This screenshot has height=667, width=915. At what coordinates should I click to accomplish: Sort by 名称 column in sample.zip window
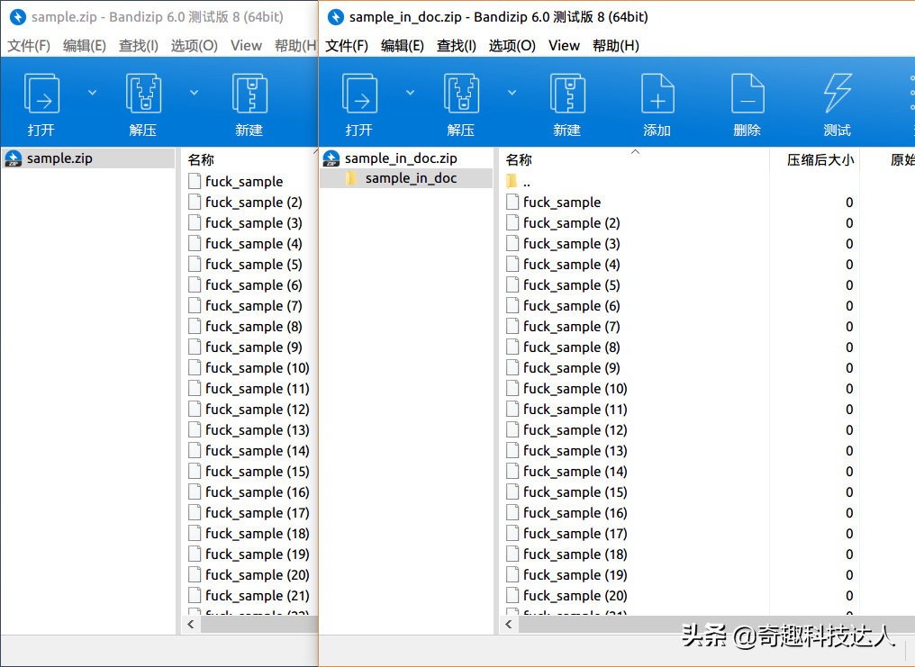[202, 159]
